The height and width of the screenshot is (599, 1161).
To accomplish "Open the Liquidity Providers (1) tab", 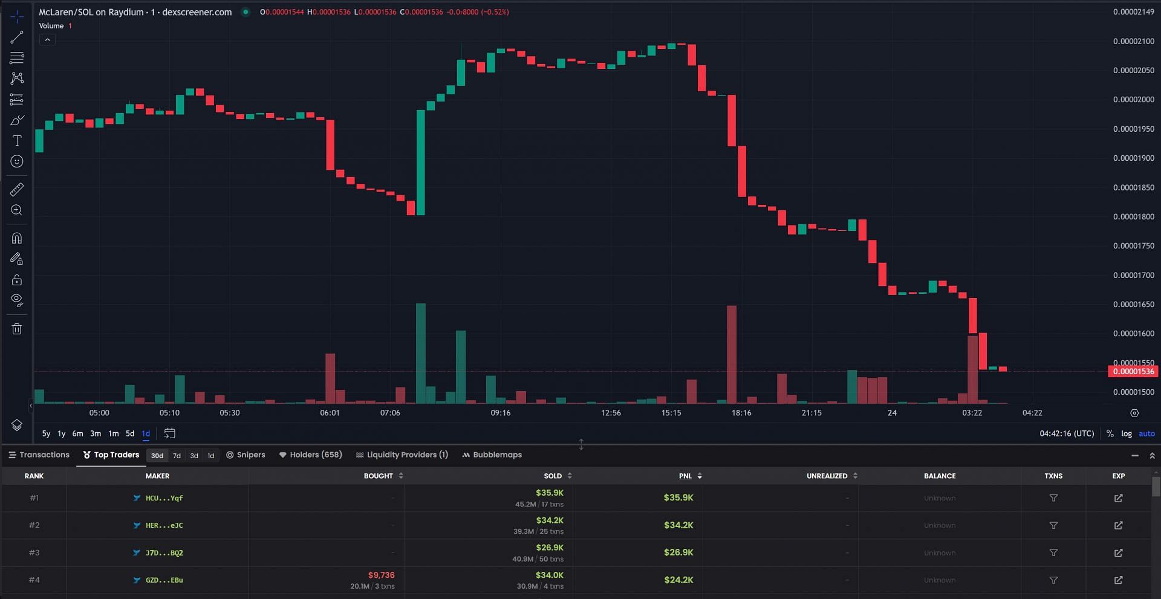I will (402, 455).
